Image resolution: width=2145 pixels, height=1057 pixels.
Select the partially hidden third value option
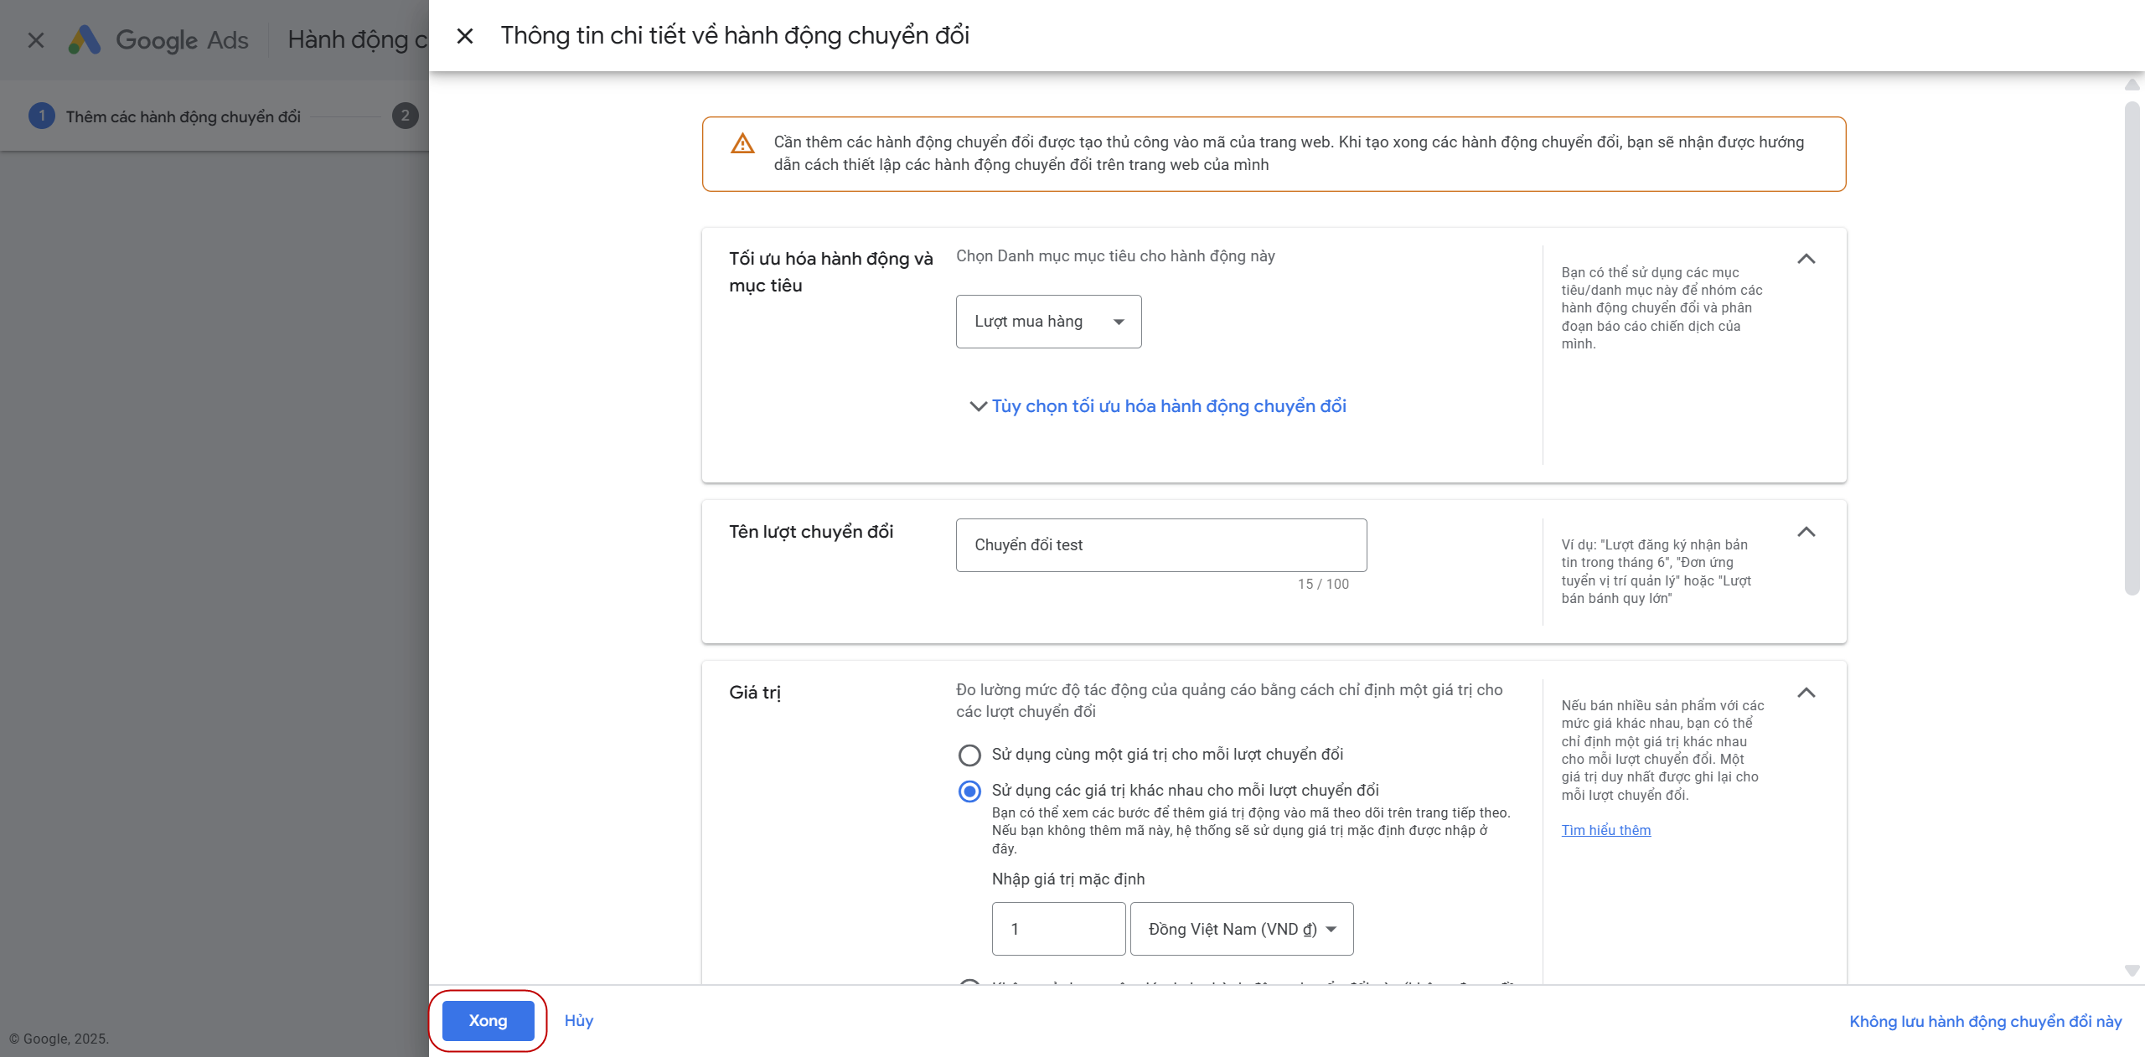click(969, 982)
